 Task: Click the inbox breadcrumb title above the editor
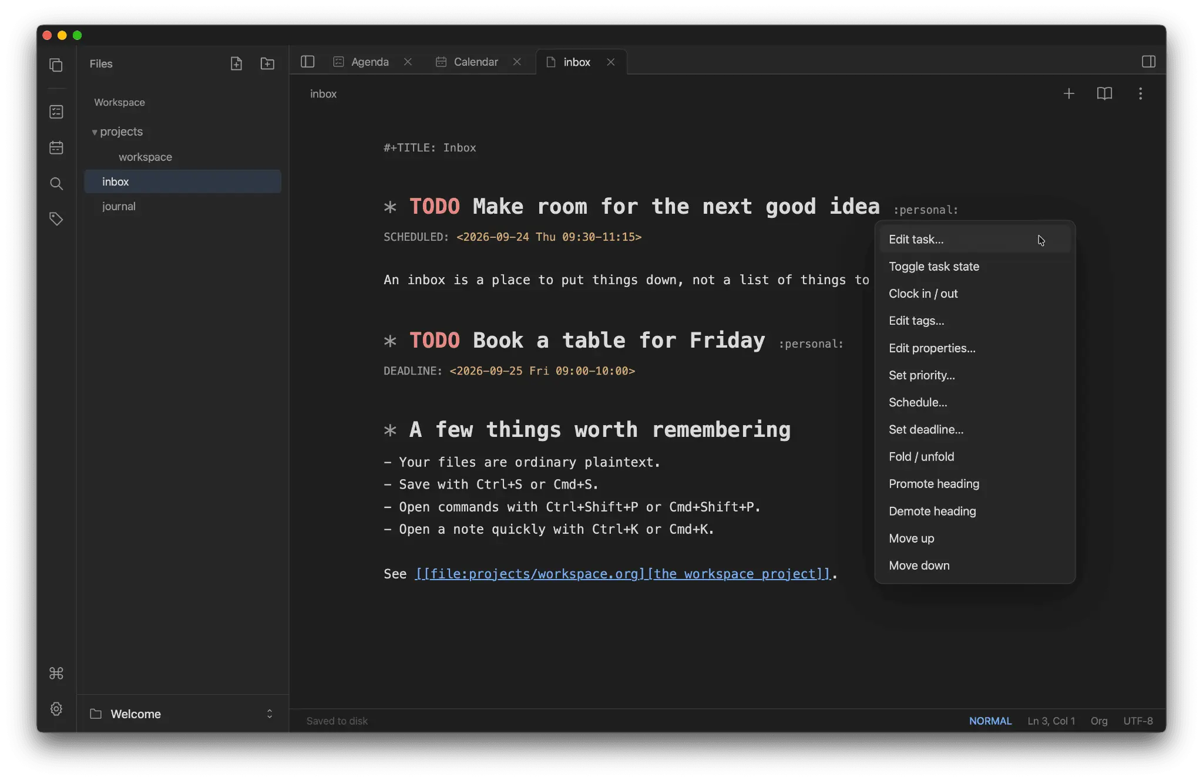pos(323,93)
